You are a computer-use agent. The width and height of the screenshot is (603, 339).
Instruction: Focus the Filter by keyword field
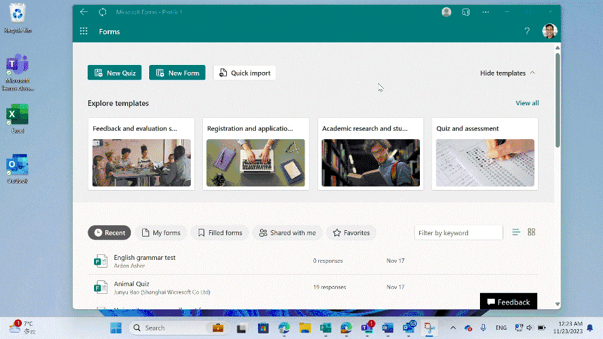458,232
